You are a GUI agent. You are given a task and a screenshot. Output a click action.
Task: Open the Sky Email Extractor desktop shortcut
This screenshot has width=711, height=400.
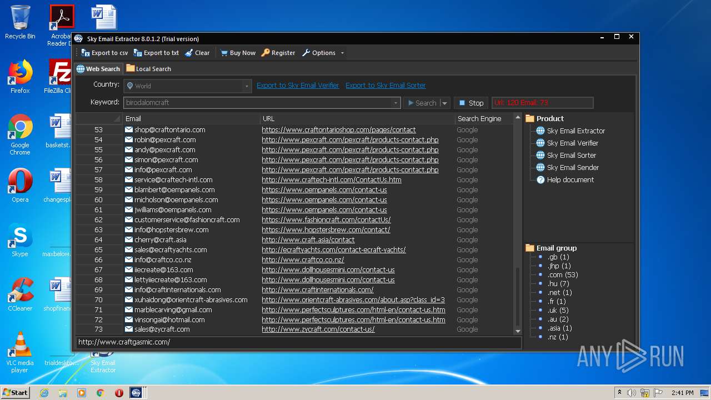click(103, 363)
